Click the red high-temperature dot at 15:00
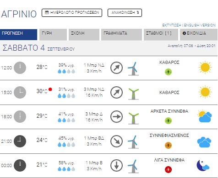This screenshot has width=218, height=178. coord(50,89)
